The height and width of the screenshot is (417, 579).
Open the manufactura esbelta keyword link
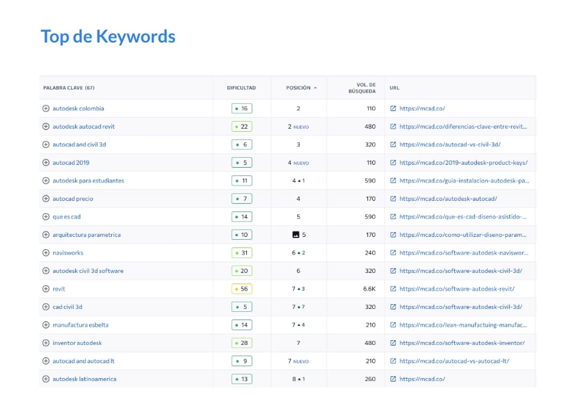point(80,325)
